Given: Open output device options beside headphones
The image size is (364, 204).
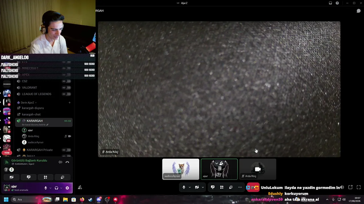Looking at the screenshot, I should (61, 188).
